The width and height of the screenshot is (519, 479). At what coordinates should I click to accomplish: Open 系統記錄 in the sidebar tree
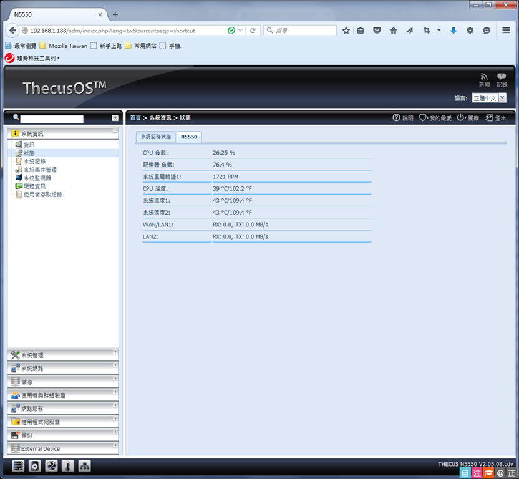click(x=34, y=161)
